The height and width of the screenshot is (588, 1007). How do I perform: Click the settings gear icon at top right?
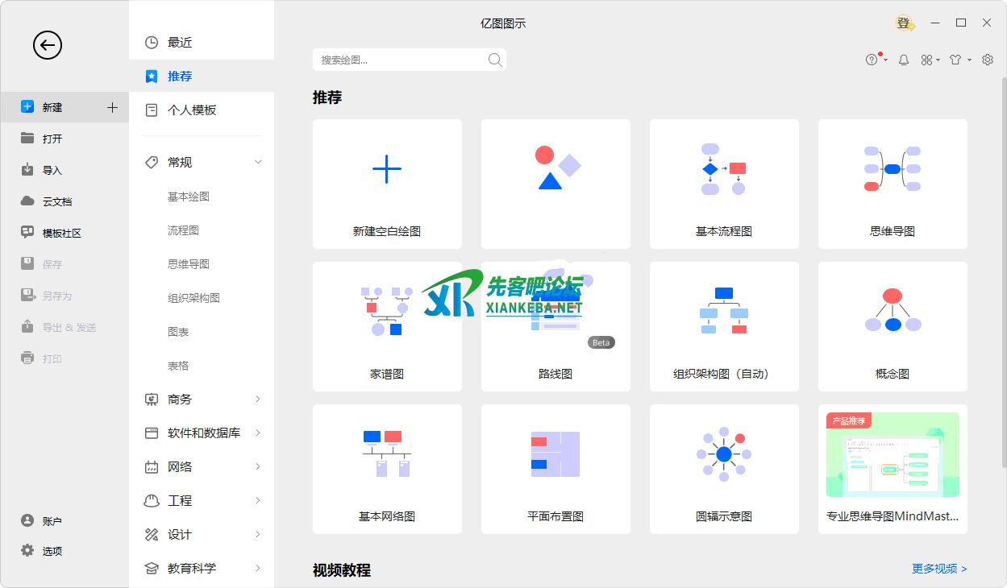point(988,60)
